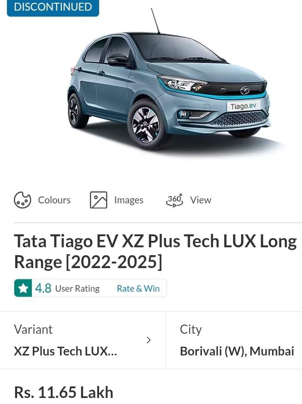Tap the Tata logo on the car grille

tap(245, 90)
